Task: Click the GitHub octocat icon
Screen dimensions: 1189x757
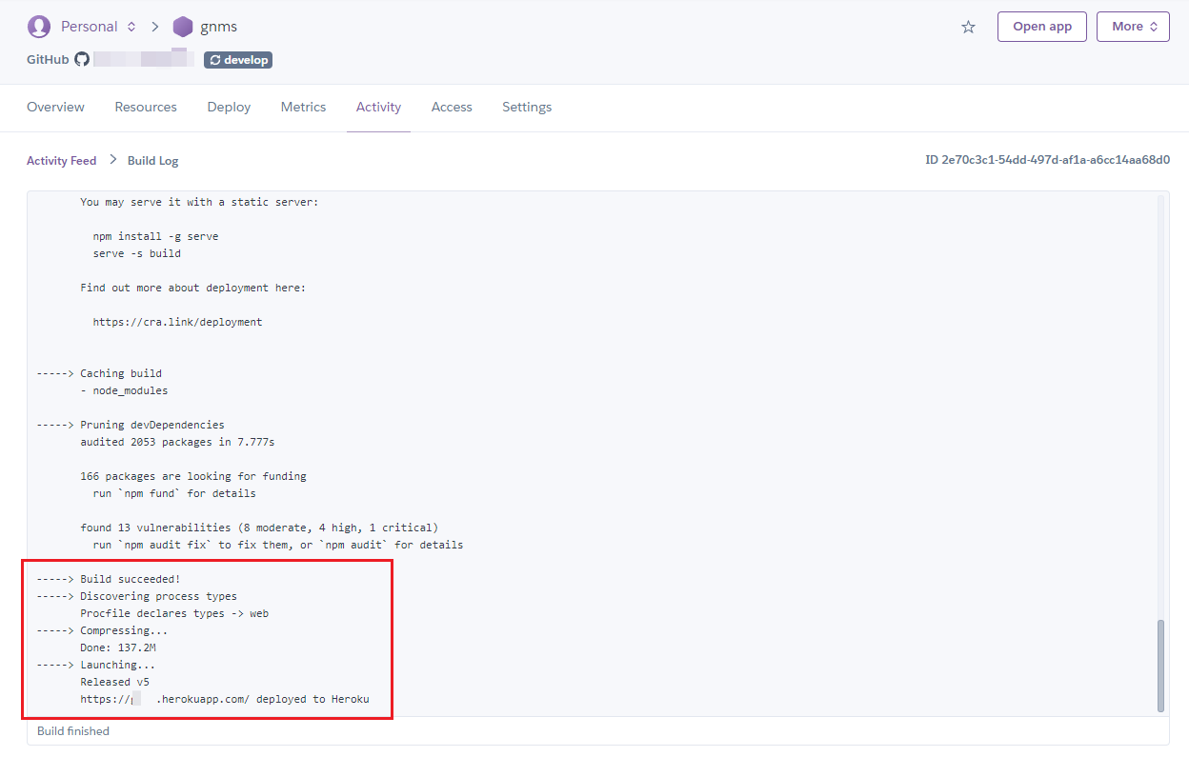Action: click(82, 59)
